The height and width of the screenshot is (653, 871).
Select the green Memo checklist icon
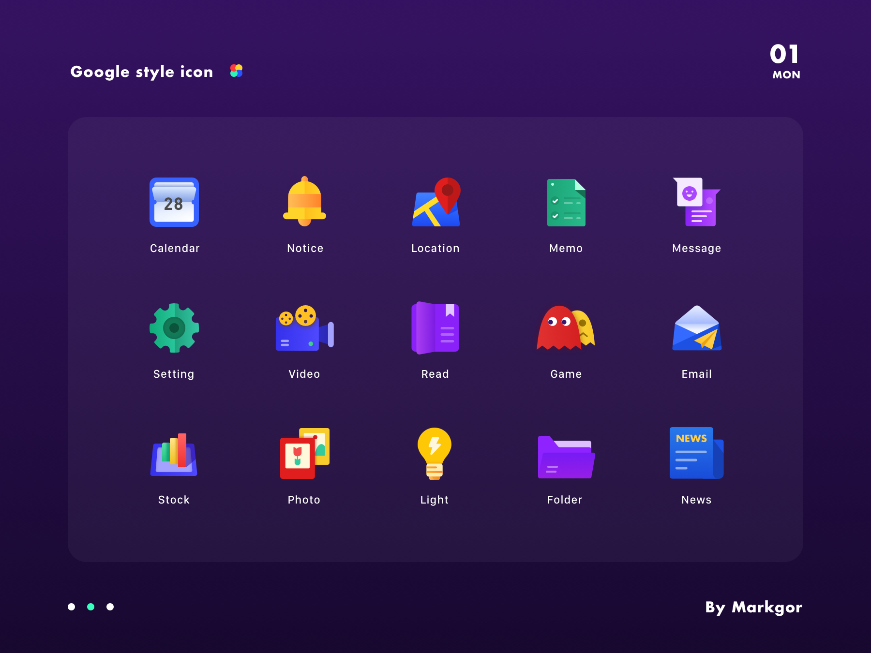pos(566,202)
